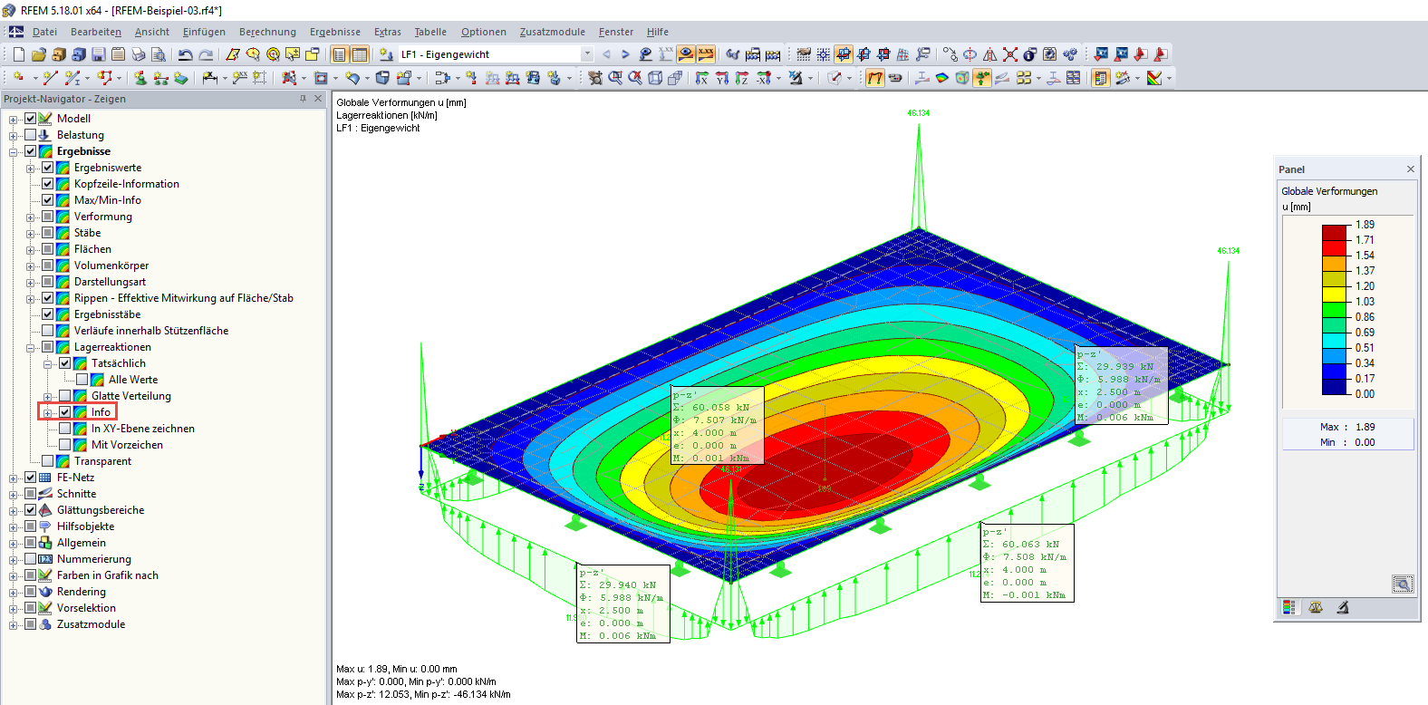This screenshot has height=705, width=1428.
Task: Open the Print preview icon
Action: point(159,54)
